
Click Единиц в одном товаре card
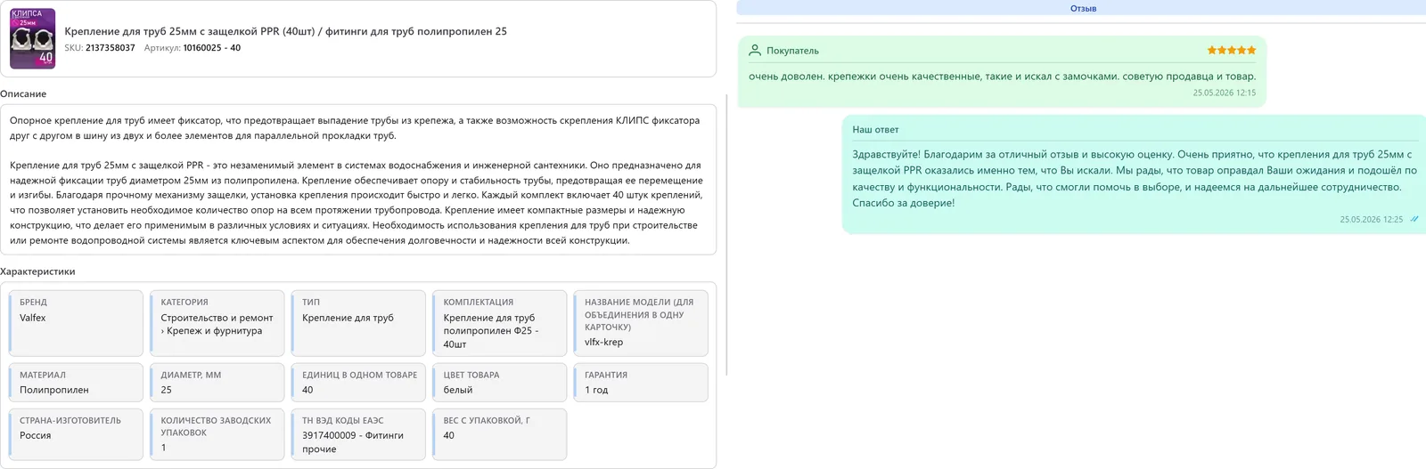coord(358,382)
